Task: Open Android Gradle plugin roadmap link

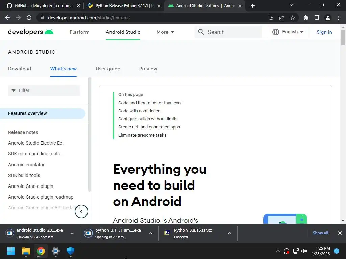Action: 41,197
